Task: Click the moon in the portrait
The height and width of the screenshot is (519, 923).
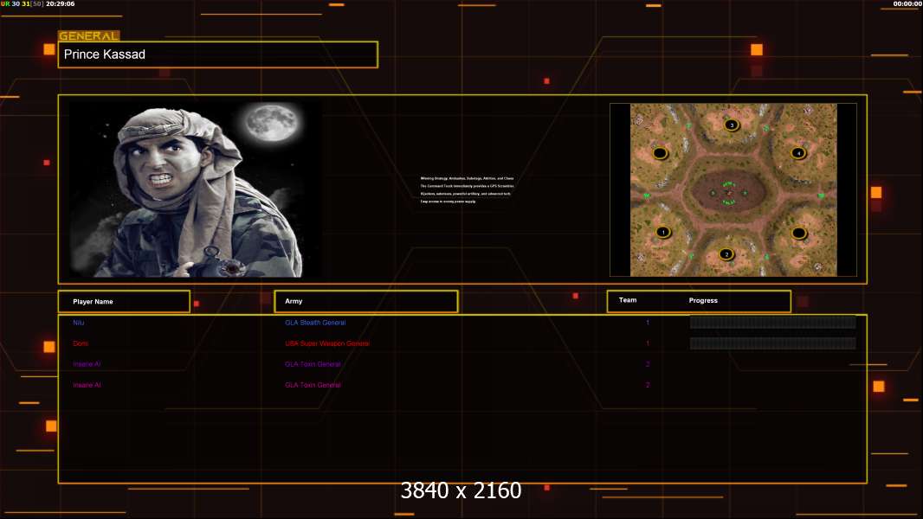Action: tap(272, 122)
